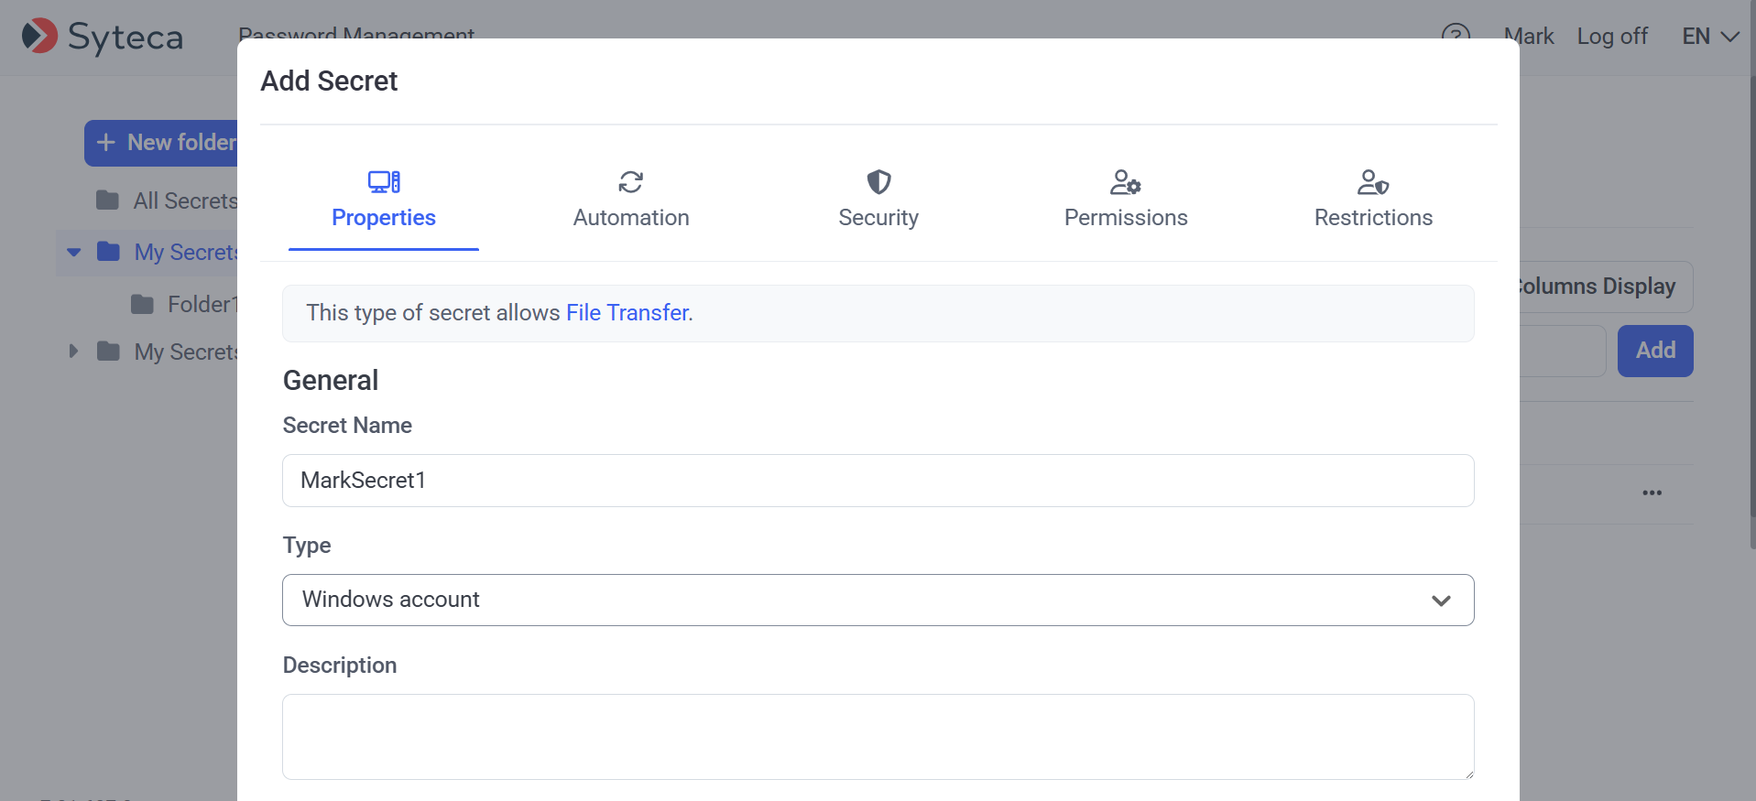Open the EN language selector
Screen dimensions: 1756x801
[1709, 37]
